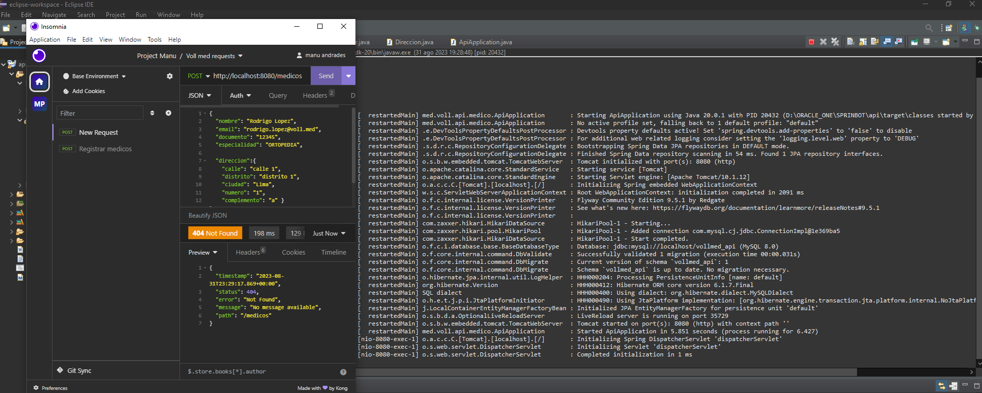This screenshot has height=393, width=982.
Task: Open the Direccion.java editor tab
Action: coord(410,42)
